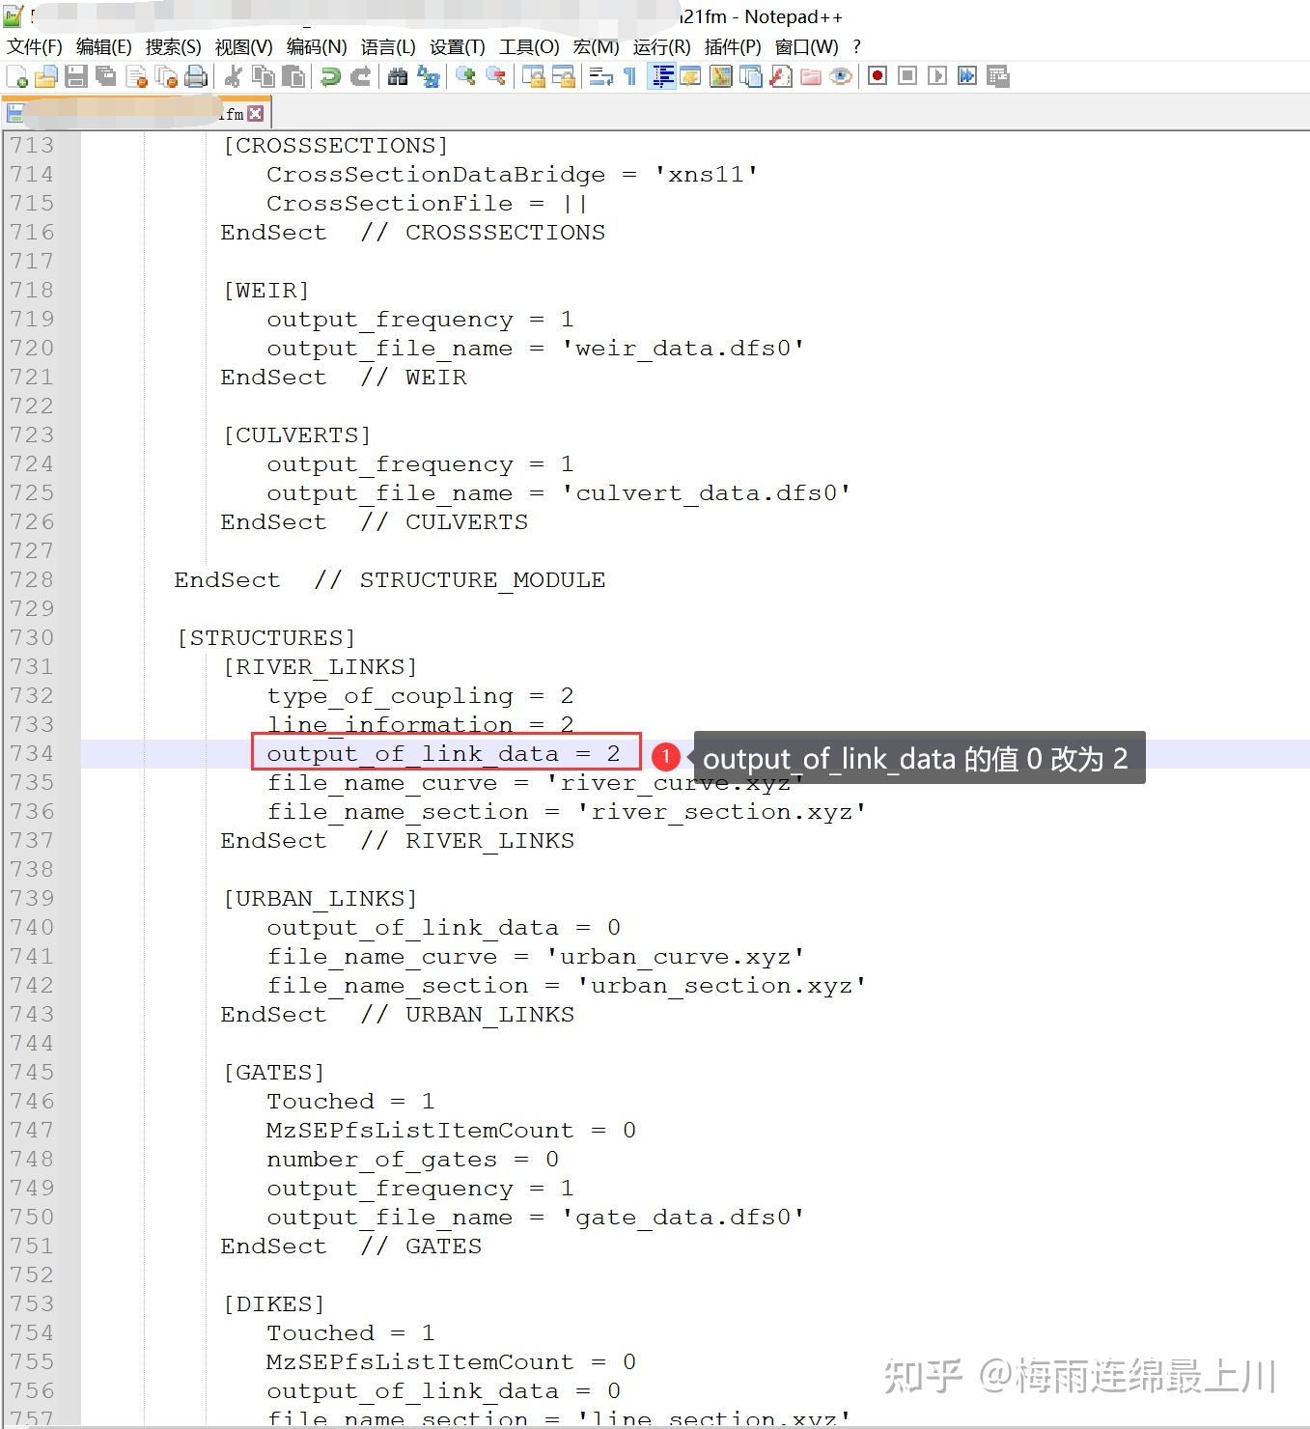The image size is (1310, 1429).
Task: Save the file with the floppy icon
Action: [75, 76]
